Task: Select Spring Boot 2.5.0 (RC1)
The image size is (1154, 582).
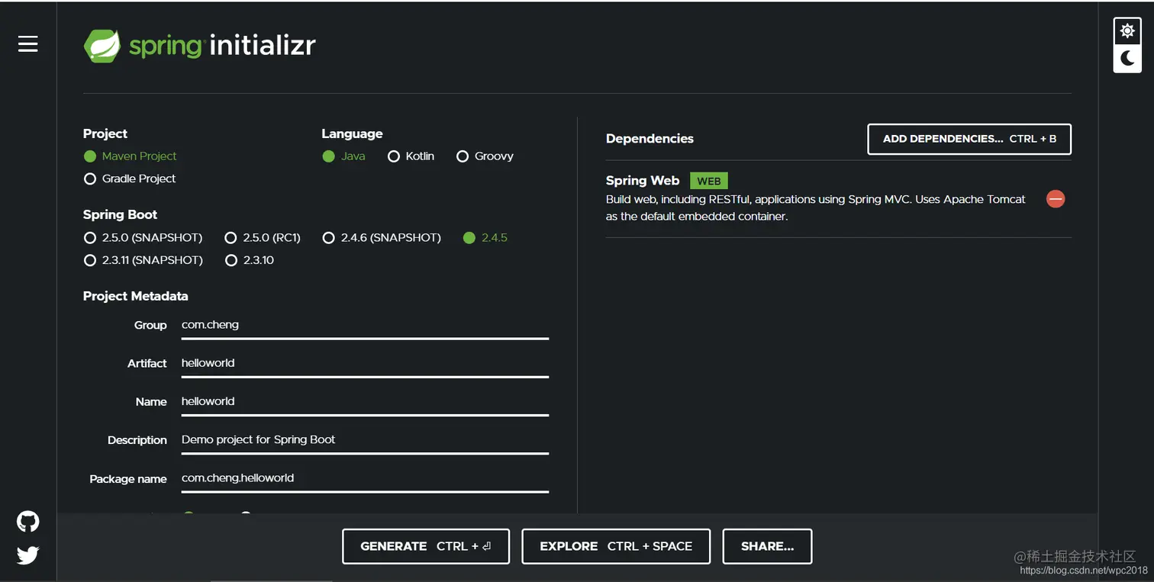Action: 263,238
